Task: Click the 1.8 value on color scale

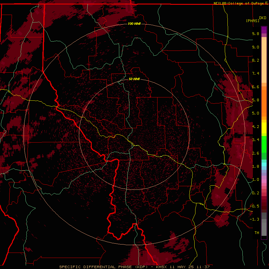Action: click(256, 166)
